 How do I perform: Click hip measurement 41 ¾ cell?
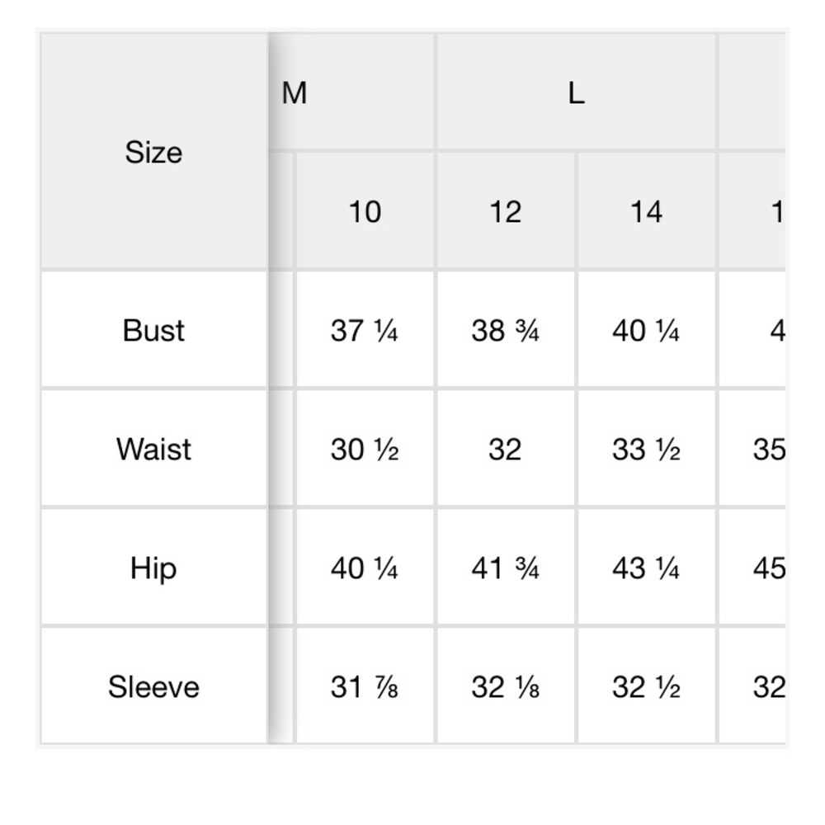505,568
